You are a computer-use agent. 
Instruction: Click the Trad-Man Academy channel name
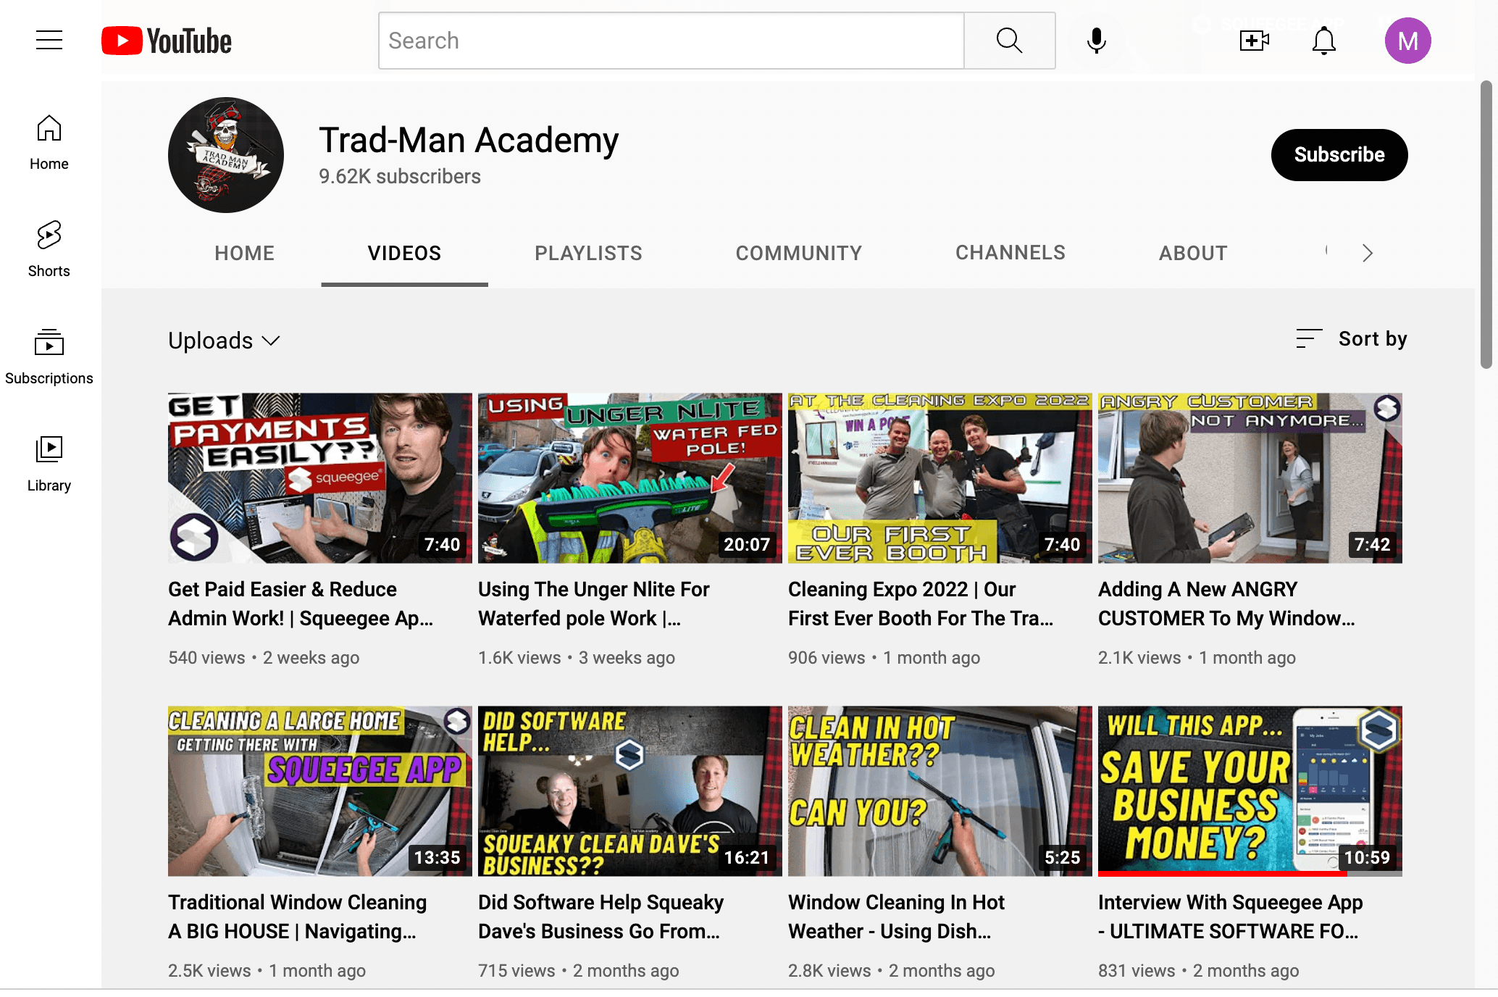[469, 140]
